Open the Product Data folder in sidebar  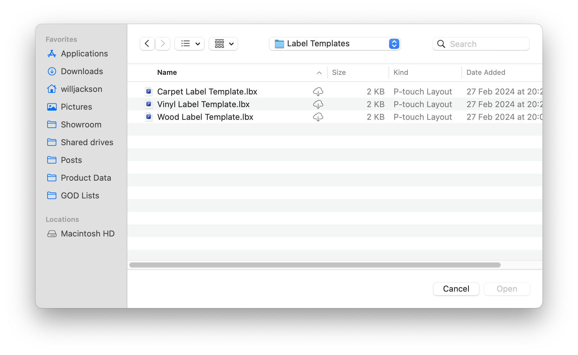click(x=86, y=178)
